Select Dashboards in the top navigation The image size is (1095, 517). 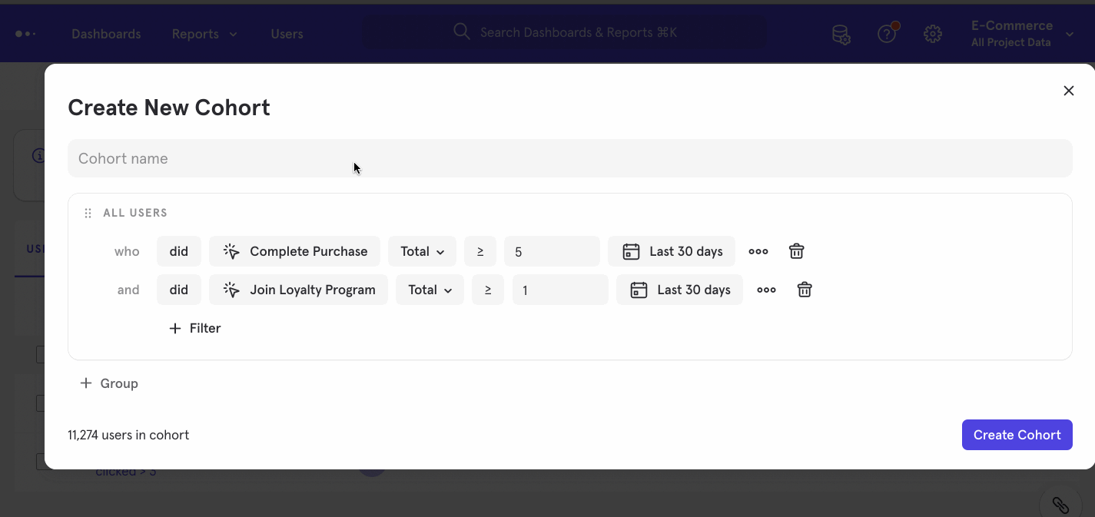point(106,34)
